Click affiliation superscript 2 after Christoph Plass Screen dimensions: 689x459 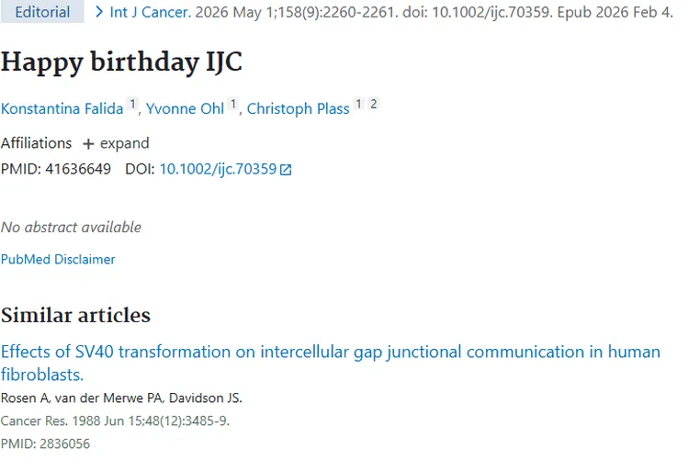374,106
